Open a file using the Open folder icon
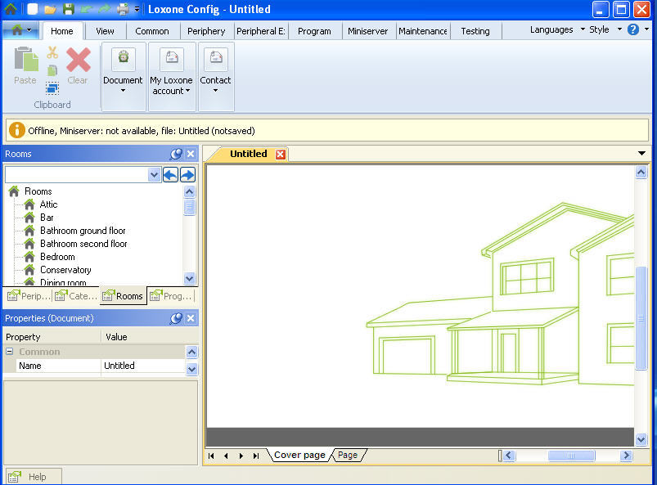The image size is (657, 485). (x=49, y=9)
